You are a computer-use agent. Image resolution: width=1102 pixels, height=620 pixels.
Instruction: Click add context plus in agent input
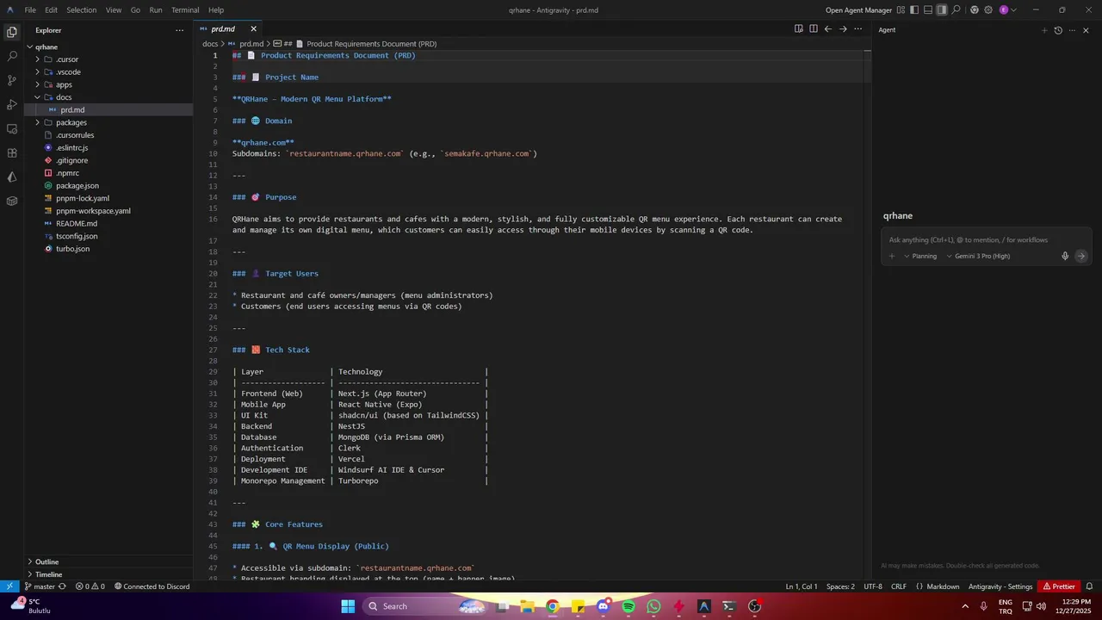(x=892, y=256)
